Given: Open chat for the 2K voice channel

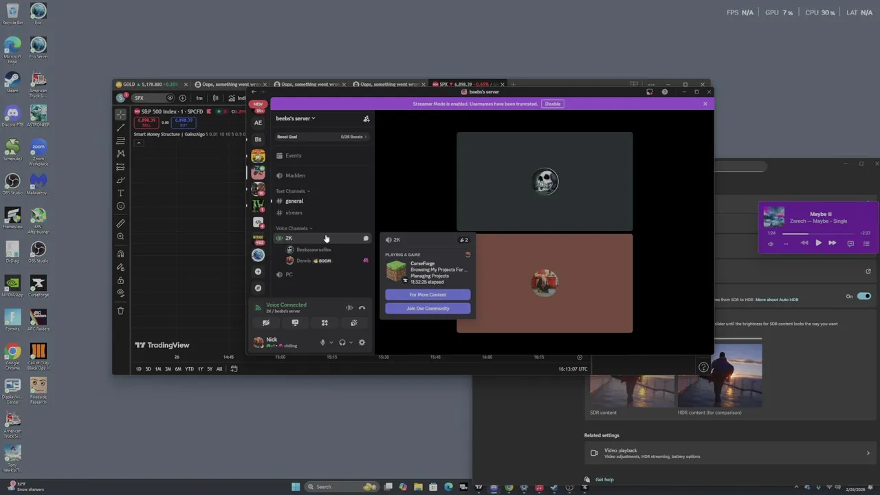Looking at the screenshot, I should (x=366, y=239).
